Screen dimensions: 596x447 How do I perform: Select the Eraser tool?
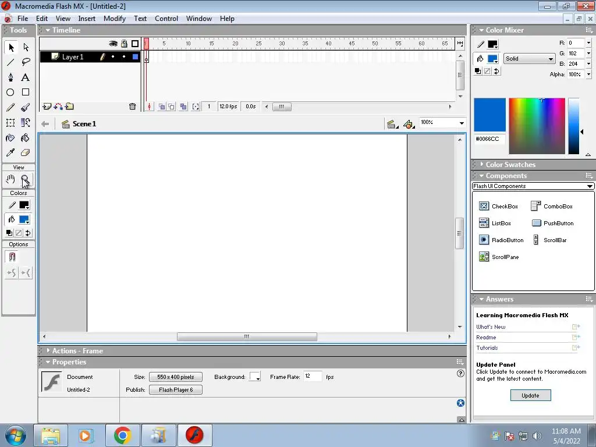(26, 153)
